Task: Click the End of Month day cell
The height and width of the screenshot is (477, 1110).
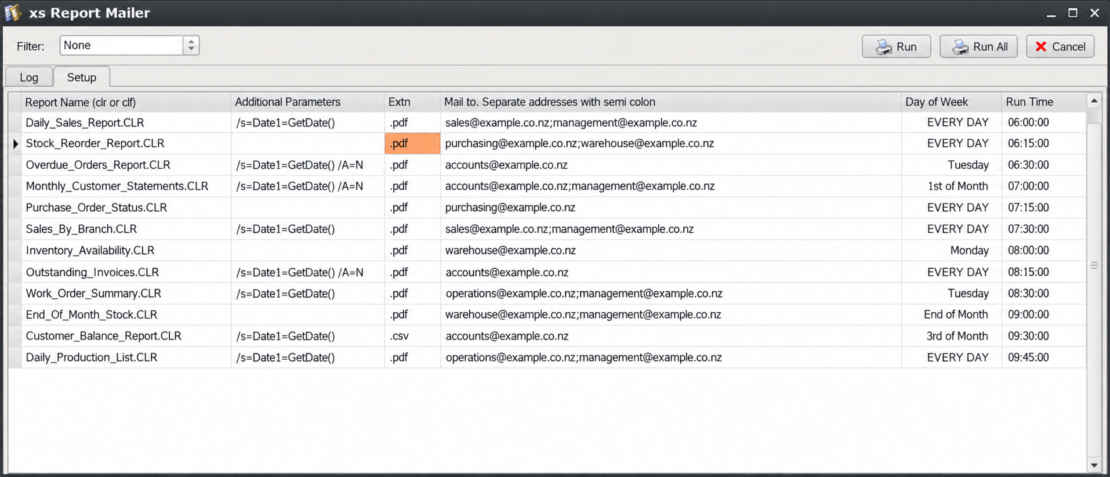Action: (x=952, y=315)
